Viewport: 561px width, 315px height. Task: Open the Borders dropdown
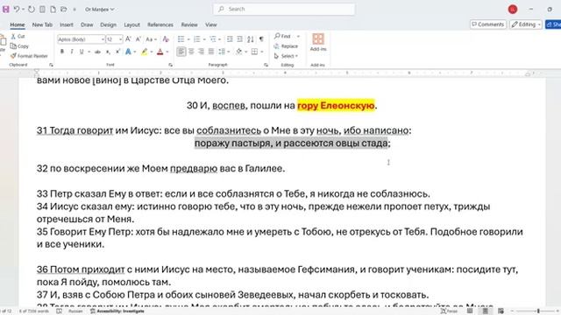262,52
